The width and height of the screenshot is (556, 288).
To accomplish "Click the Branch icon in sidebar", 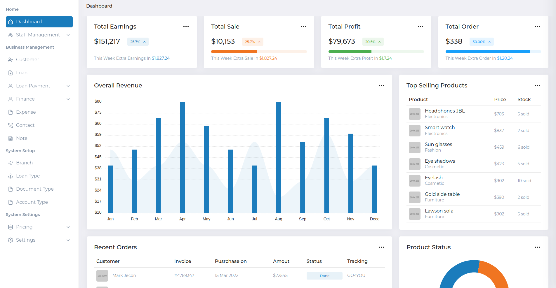I will pyautogui.click(x=11, y=163).
